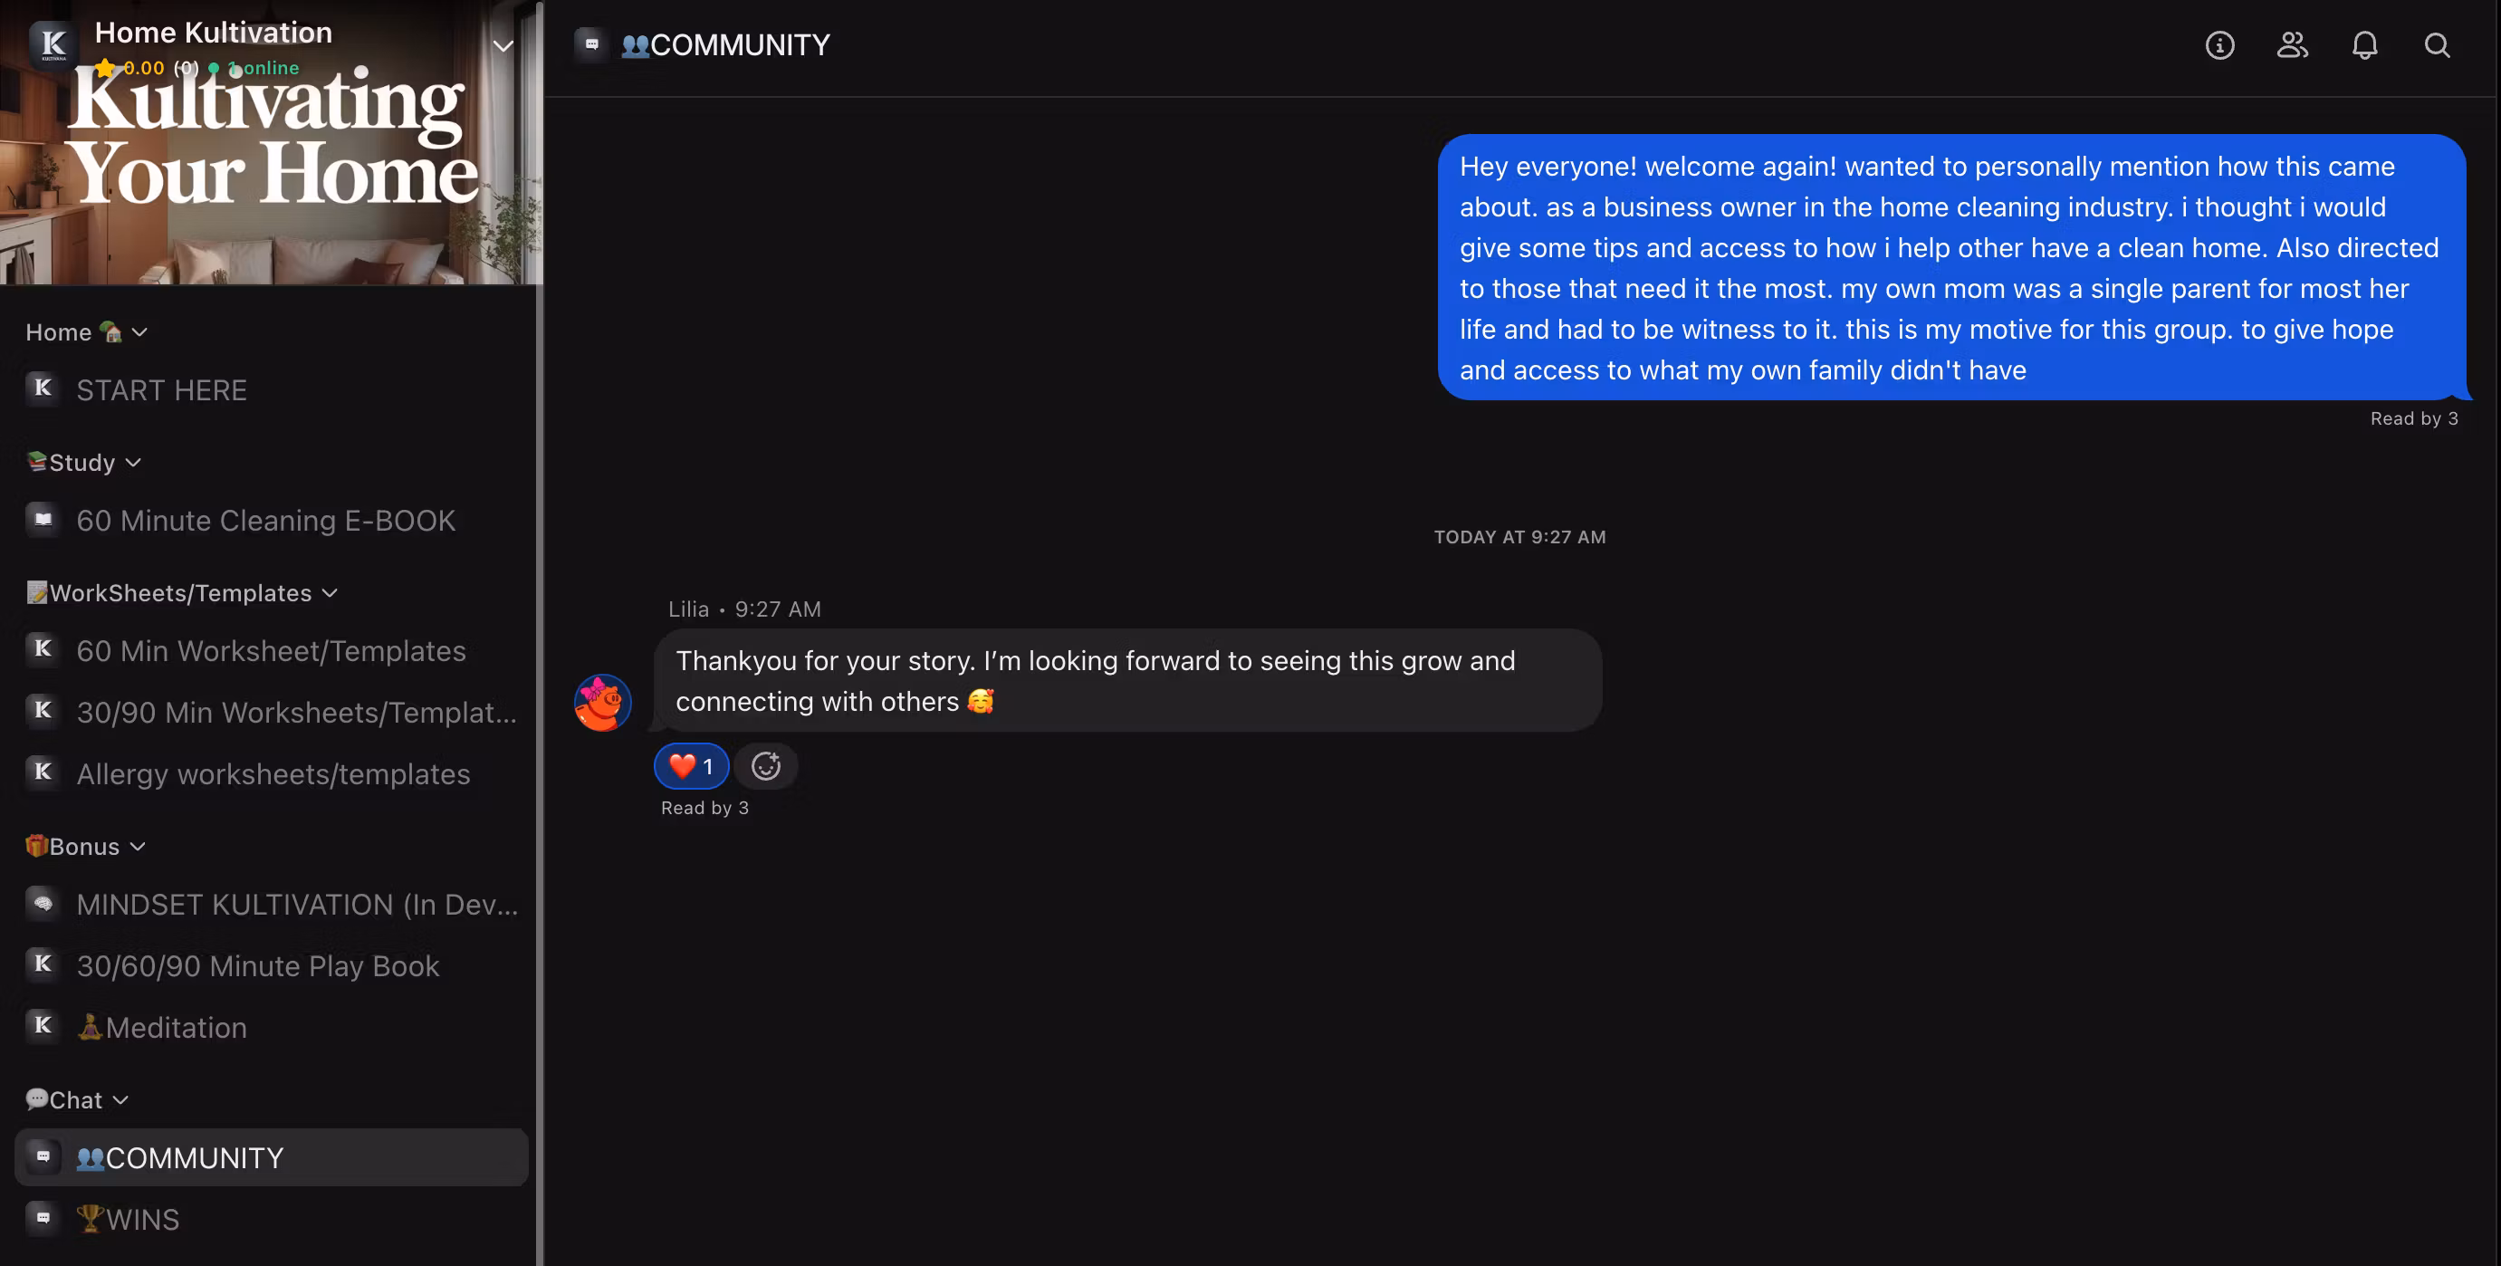Viewport: 2501px width, 1266px height.
Task: Click the Home Kultivation K logo
Action: [53, 43]
